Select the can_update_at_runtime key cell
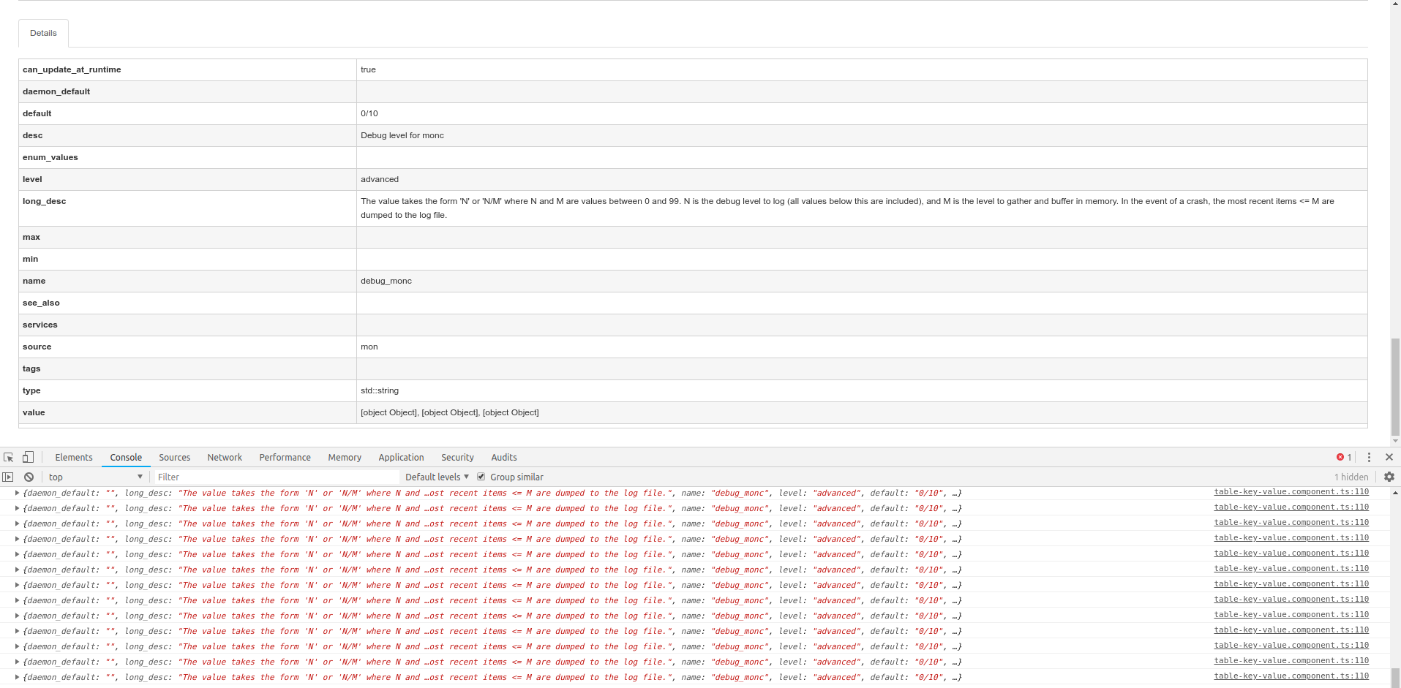This screenshot has height=688, width=1401. tap(187, 69)
